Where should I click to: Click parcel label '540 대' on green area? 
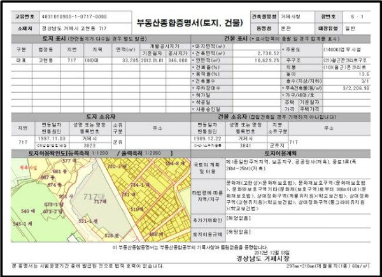[28, 211]
